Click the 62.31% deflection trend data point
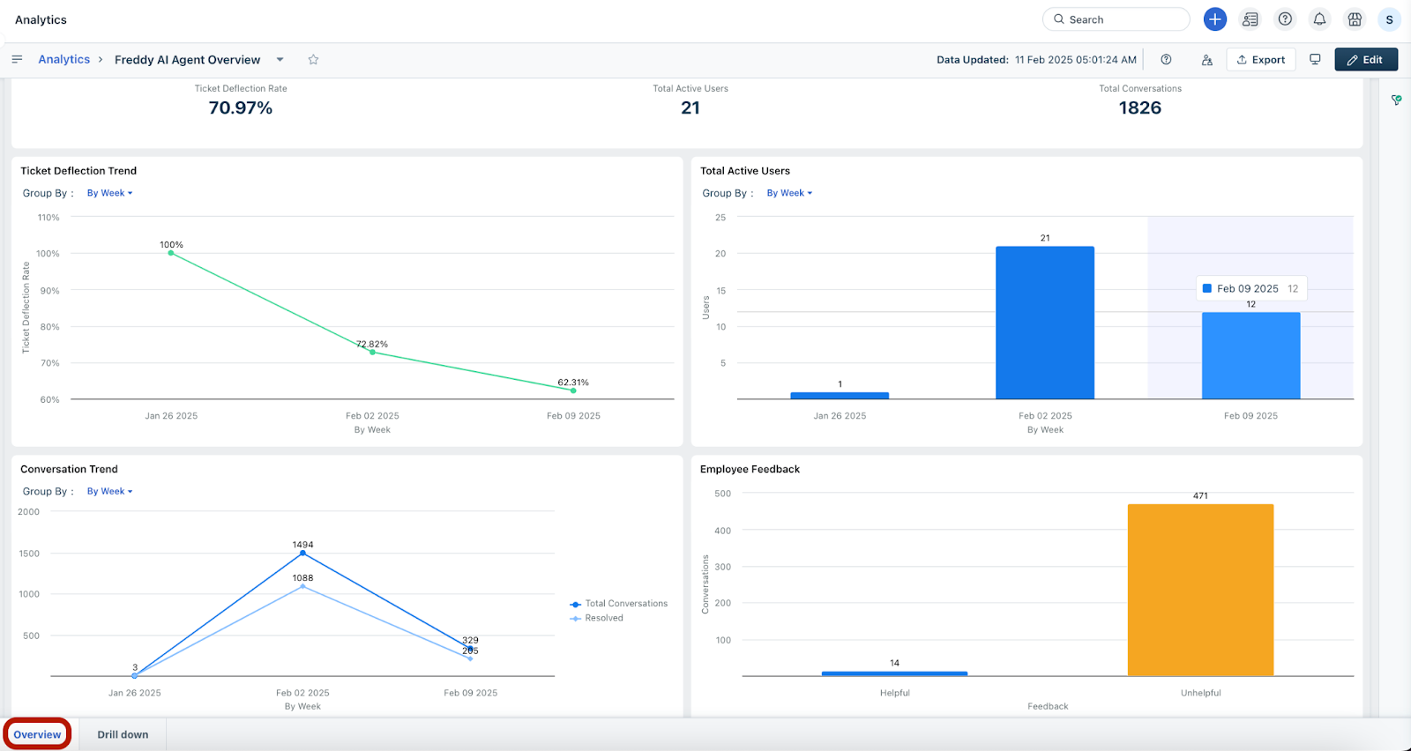The height and width of the screenshot is (751, 1411). pyautogui.click(x=573, y=390)
